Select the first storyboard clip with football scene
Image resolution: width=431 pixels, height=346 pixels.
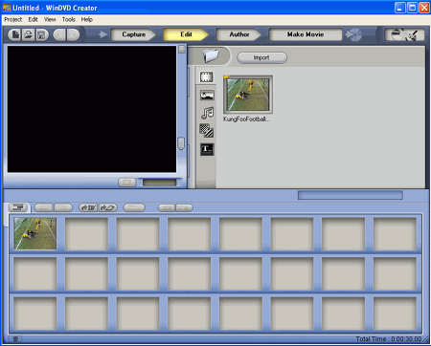click(35, 233)
